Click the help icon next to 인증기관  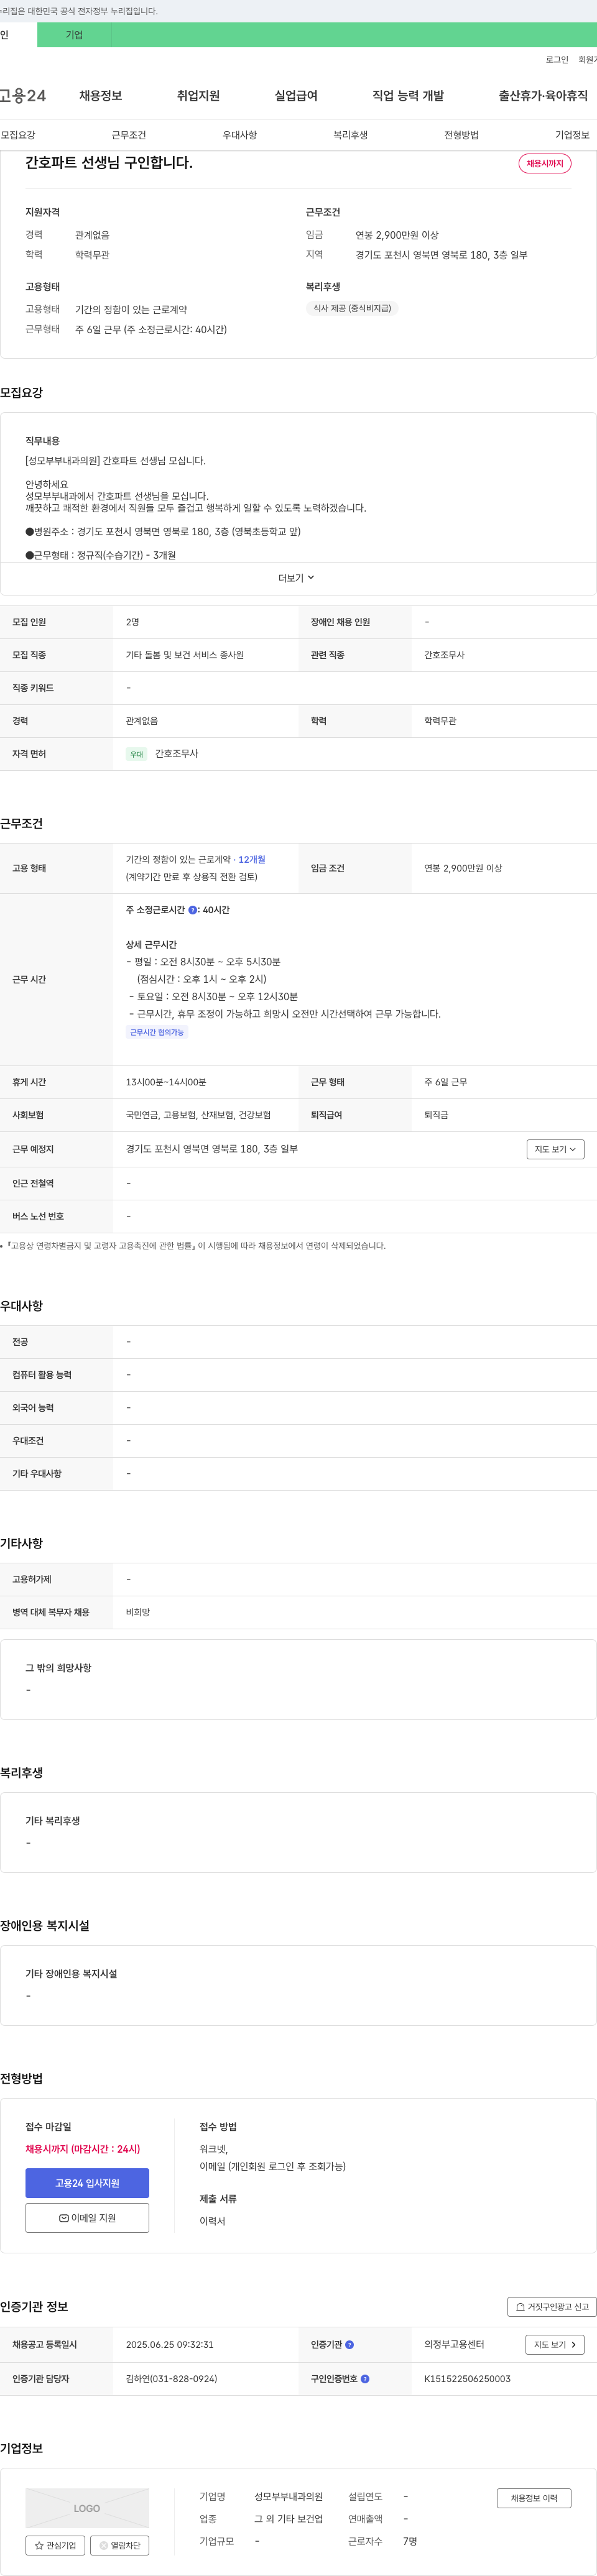click(x=349, y=2344)
